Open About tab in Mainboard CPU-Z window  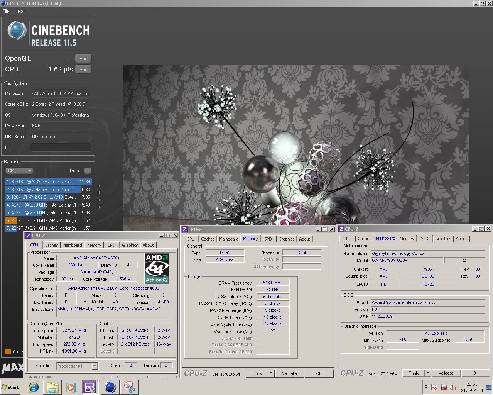click(x=461, y=239)
